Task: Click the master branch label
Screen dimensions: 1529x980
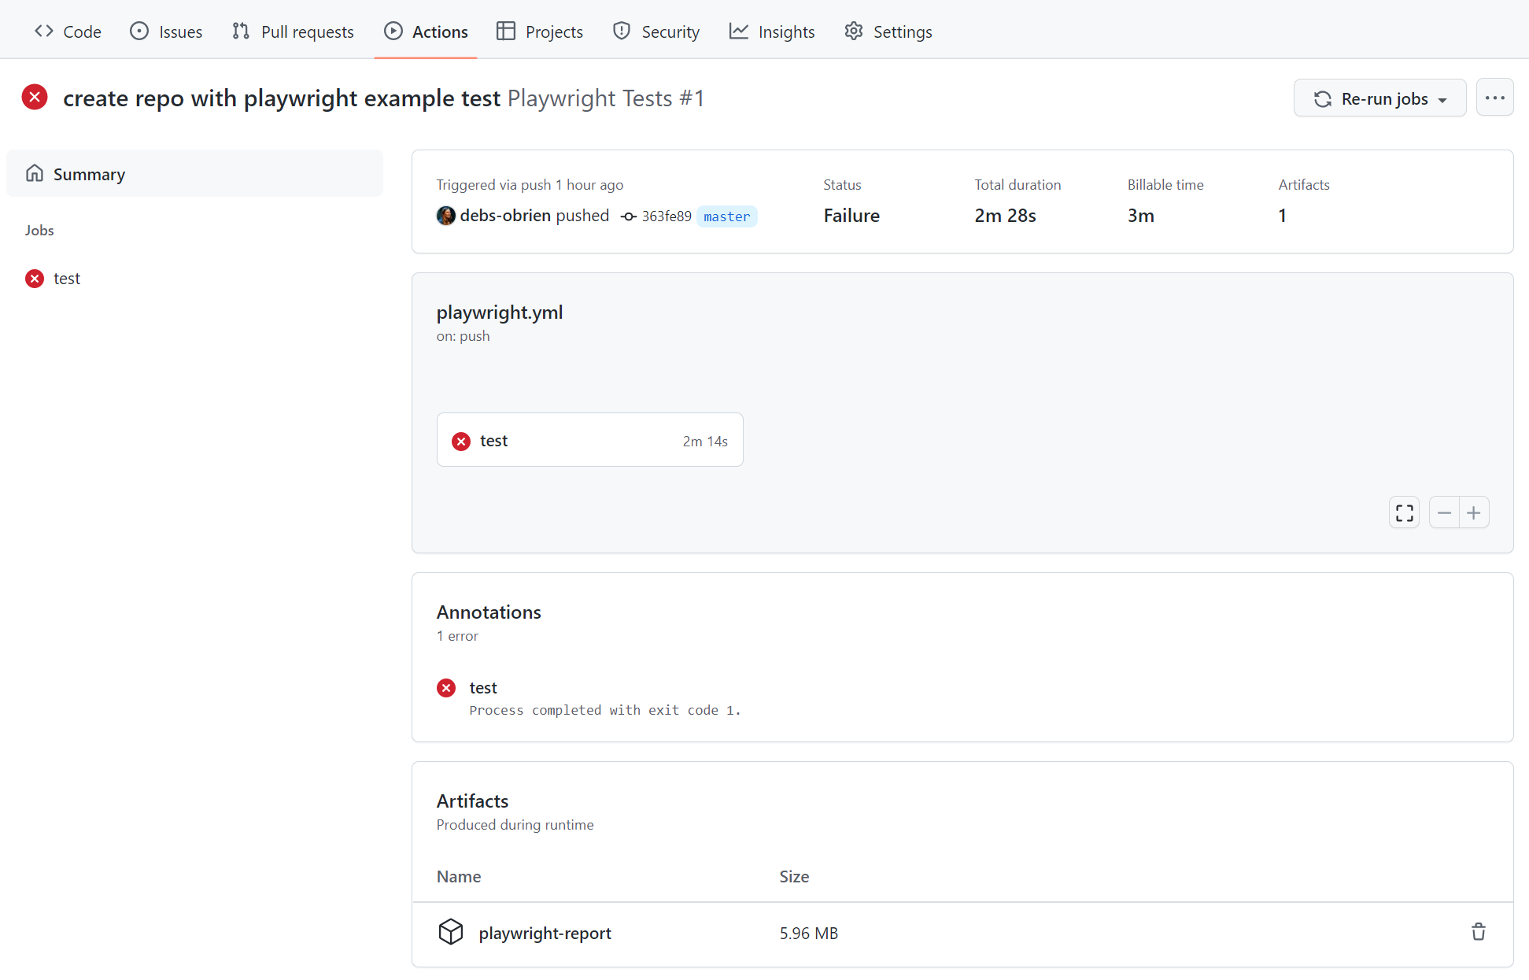Action: click(727, 216)
